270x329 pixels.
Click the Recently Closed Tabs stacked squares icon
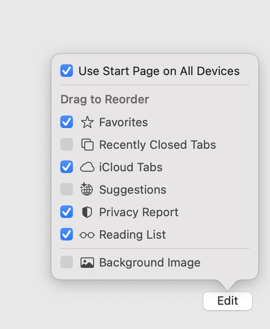coord(87,145)
